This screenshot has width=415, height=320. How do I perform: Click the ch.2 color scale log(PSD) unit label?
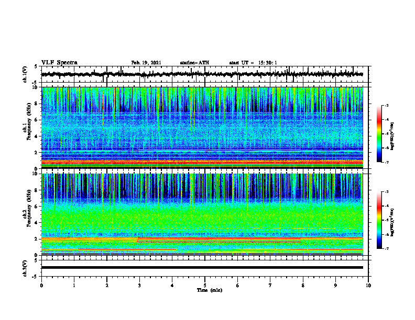(392, 222)
